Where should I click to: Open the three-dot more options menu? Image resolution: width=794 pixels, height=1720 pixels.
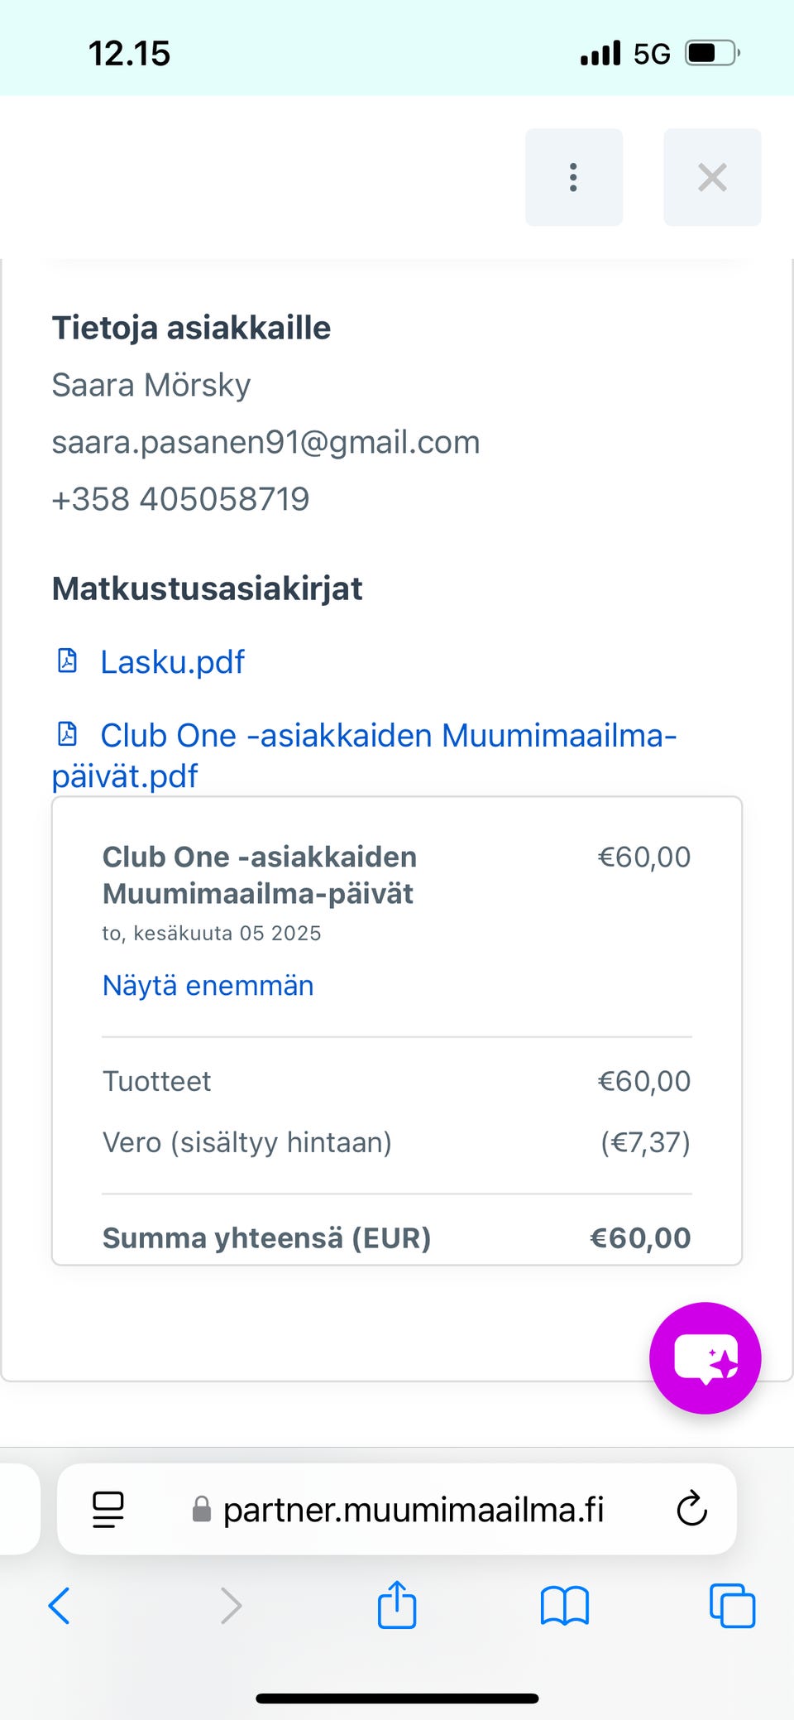[573, 177]
